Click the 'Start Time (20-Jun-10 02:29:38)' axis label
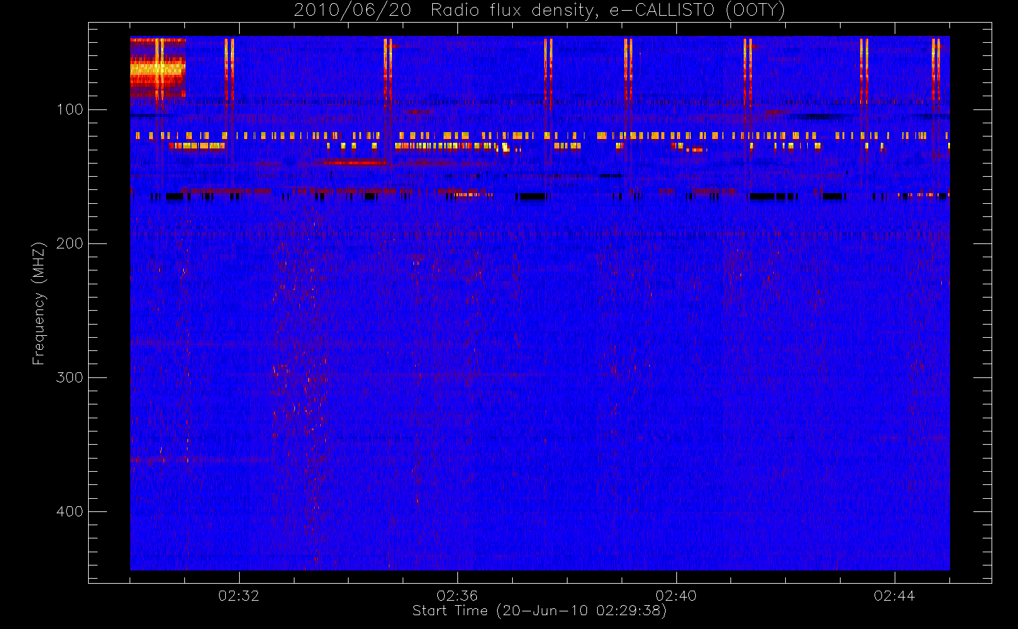 [x=539, y=611]
